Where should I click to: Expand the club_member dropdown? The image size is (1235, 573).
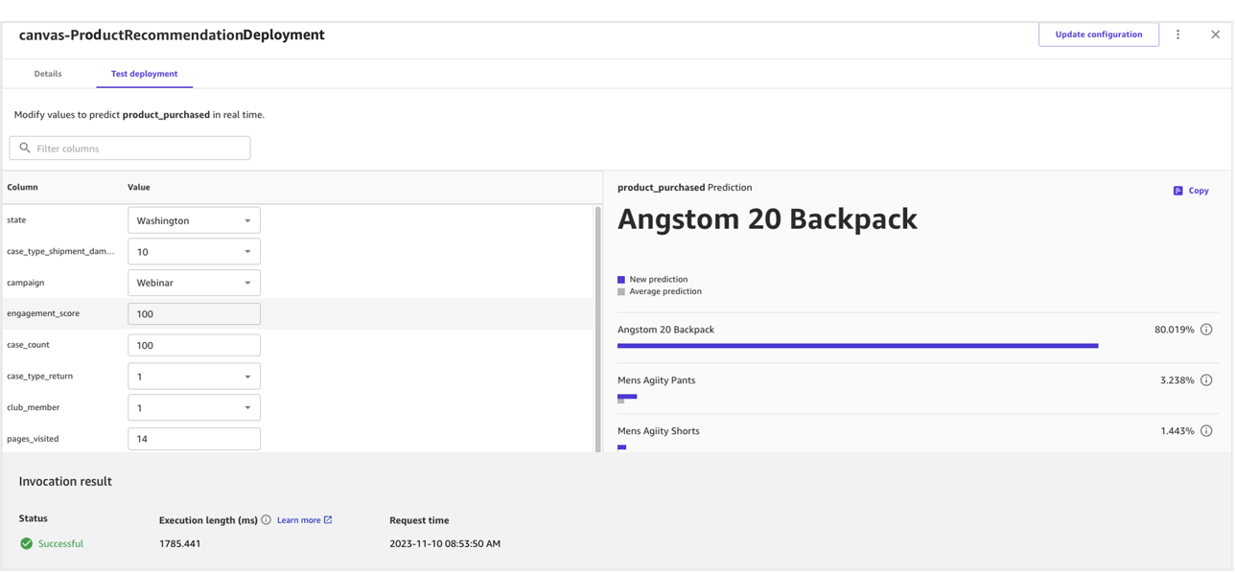pos(194,407)
